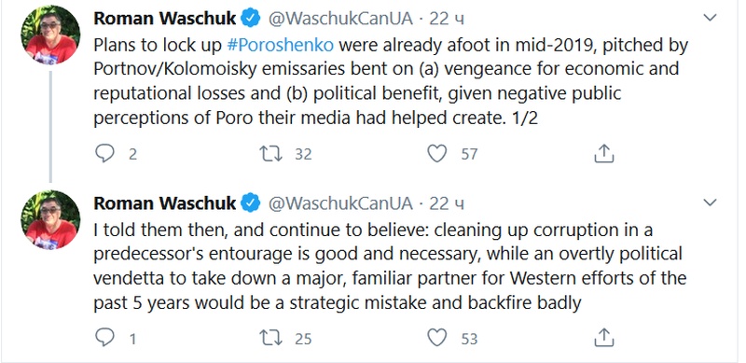Open Roman Waschuk's name on first tweet
This screenshot has width=746, height=363.
click(165, 18)
